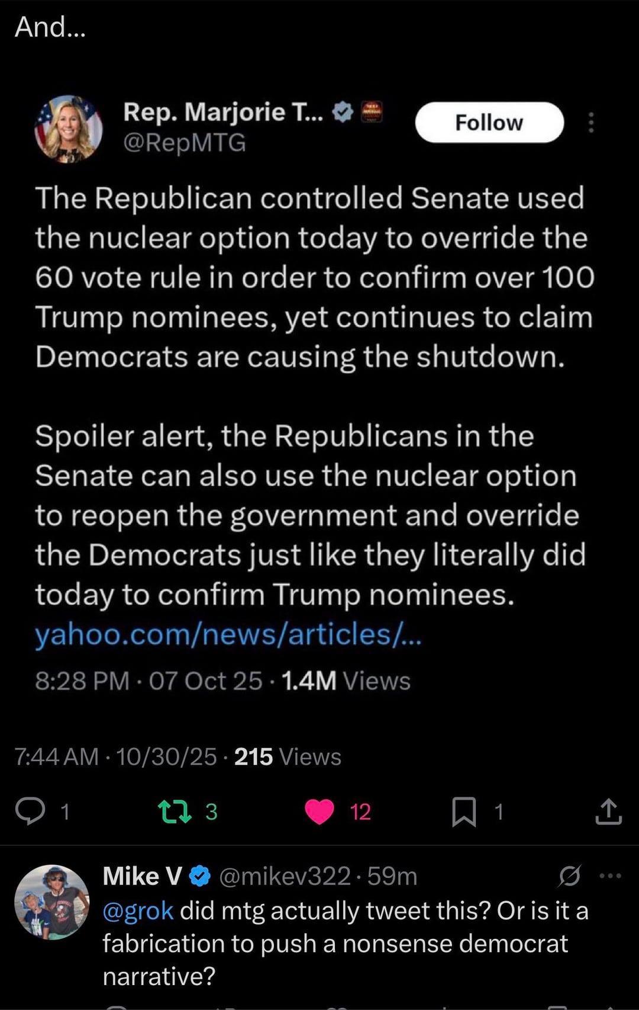Unlike the post via pink heart
Viewport: 639px width, 1010px height.
point(319,812)
